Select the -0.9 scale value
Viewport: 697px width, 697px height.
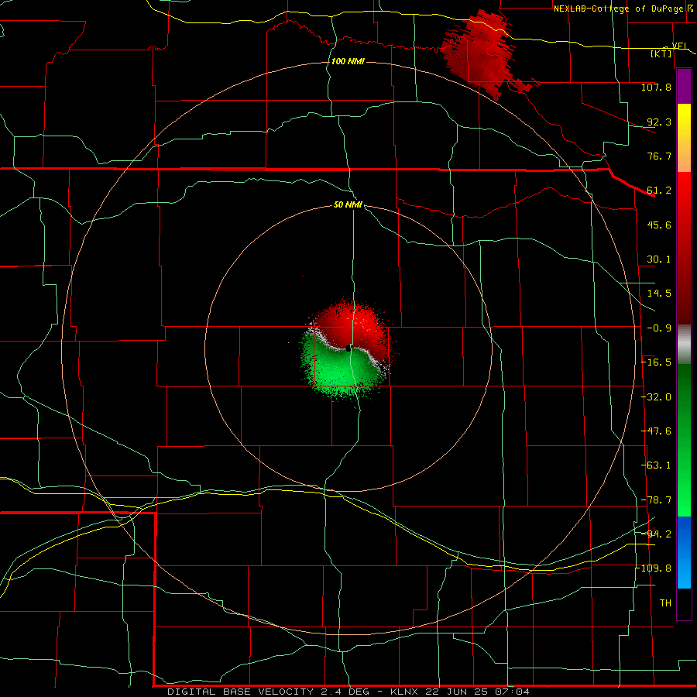tap(658, 328)
